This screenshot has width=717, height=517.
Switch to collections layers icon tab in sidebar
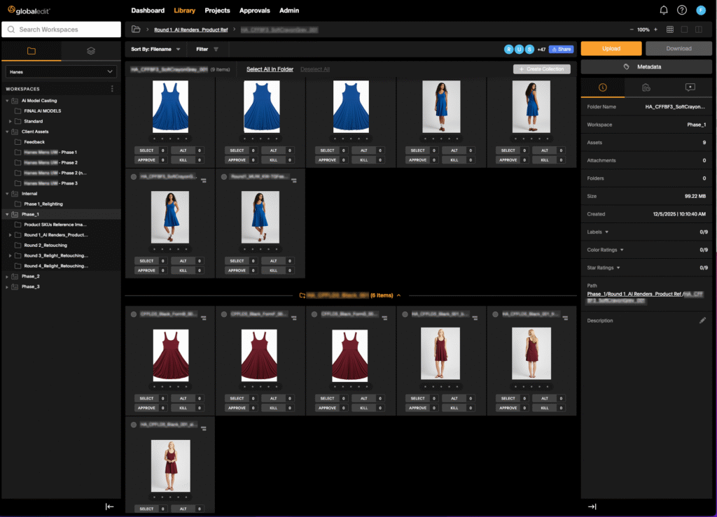click(91, 51)
